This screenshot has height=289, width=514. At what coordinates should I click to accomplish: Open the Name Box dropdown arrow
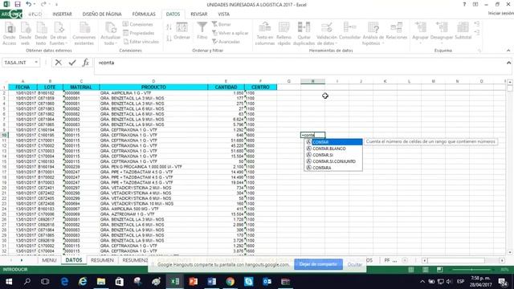click(x=36, y=63)
